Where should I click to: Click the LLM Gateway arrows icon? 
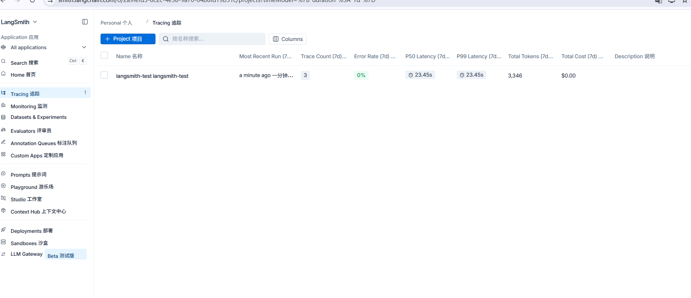[3, 254]
